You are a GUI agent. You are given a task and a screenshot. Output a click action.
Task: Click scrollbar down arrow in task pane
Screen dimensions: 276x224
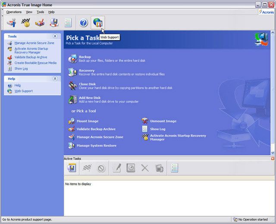pyautogui.click(x=273, y=153)
